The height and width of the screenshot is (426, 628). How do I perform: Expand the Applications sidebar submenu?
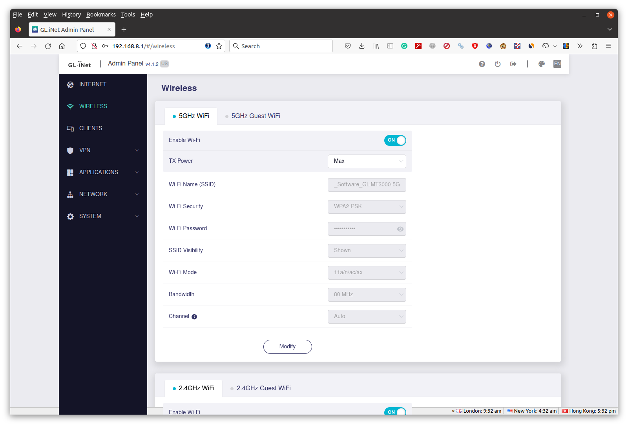click(137, 172)
